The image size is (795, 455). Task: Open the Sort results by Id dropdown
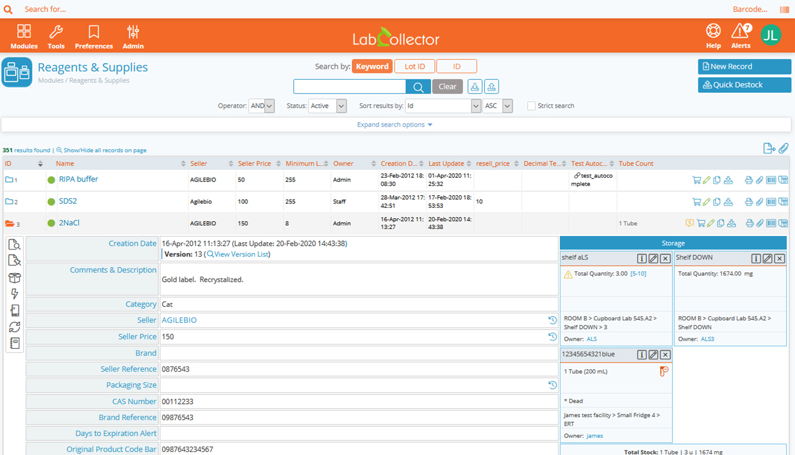coord(443,106)
